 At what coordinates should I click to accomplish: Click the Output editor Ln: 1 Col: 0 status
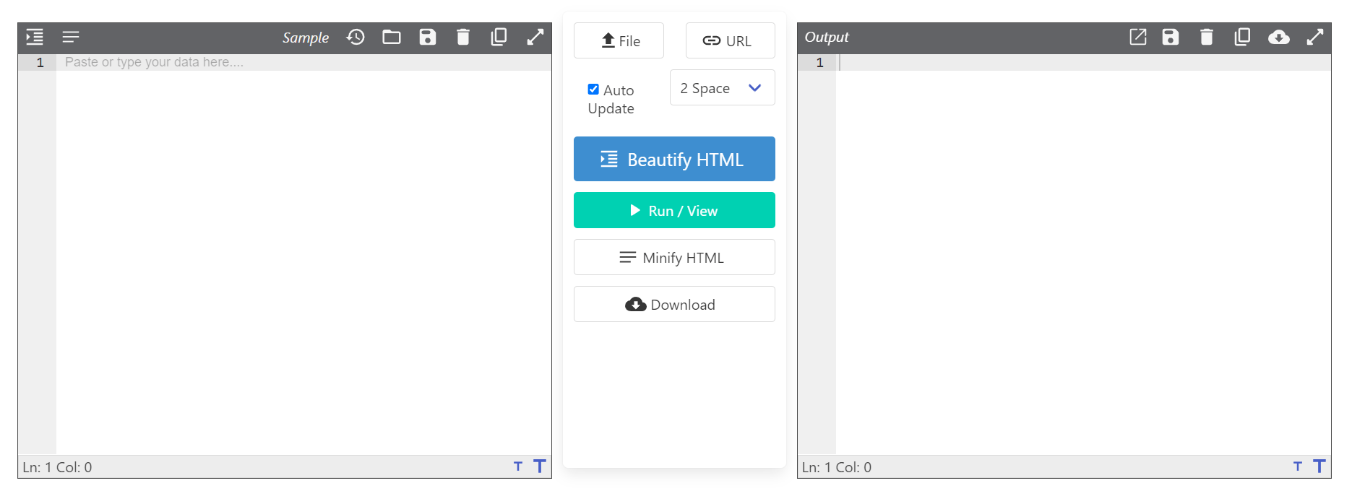pos(837,467)
